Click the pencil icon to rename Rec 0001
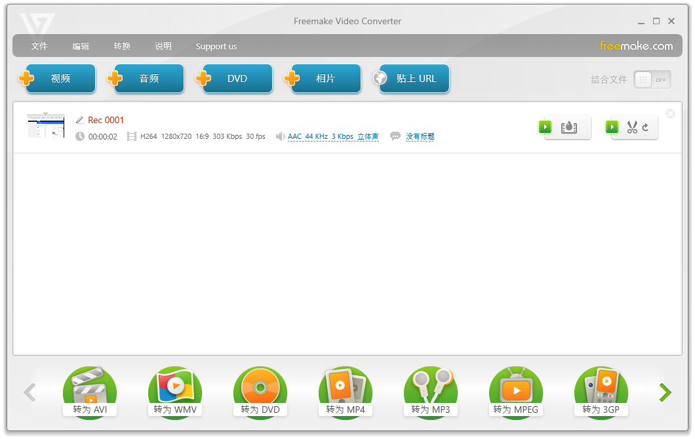695x439 pixels. tap(80, 120)
